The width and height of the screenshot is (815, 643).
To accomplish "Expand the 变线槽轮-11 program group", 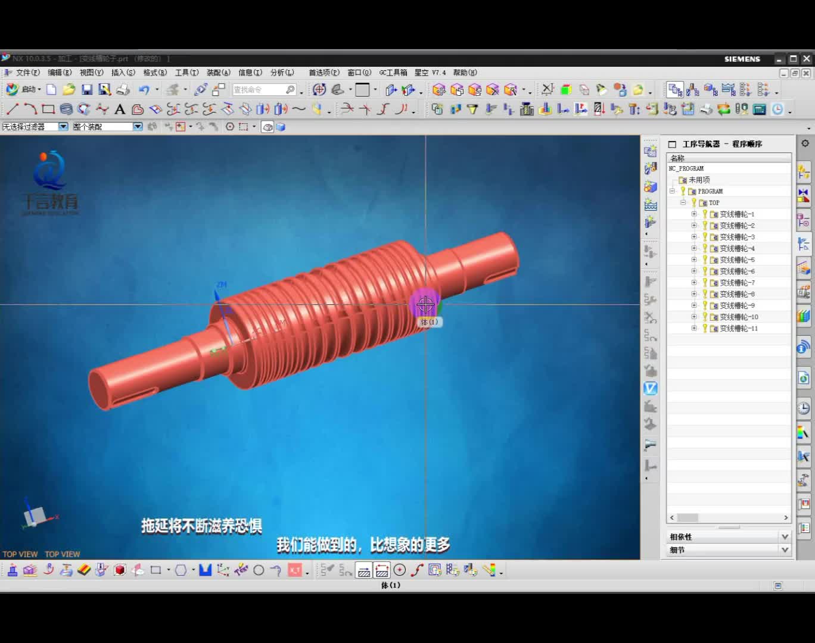I will tap(694, 328).
